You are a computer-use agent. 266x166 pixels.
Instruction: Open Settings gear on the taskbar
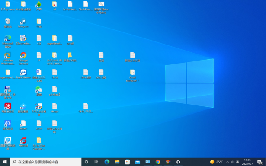[178, 162]
